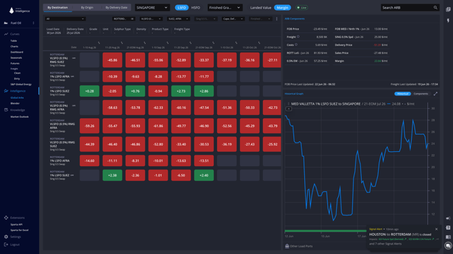Click Other Load Ports link

pyautogui.click(x=301, y=246)
